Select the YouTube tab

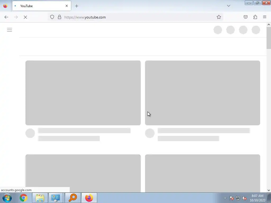click(x=42, y=6)
